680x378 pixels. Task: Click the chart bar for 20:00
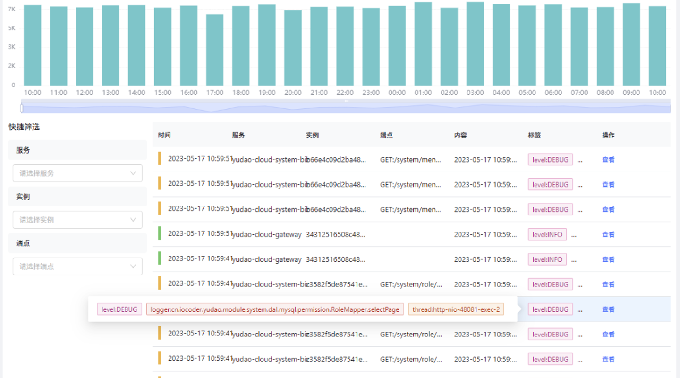coord(293,48)
